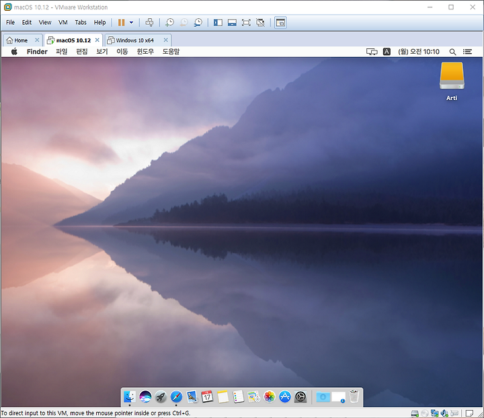
Task: Open Safari from the Dock
Action: point(176,396)
